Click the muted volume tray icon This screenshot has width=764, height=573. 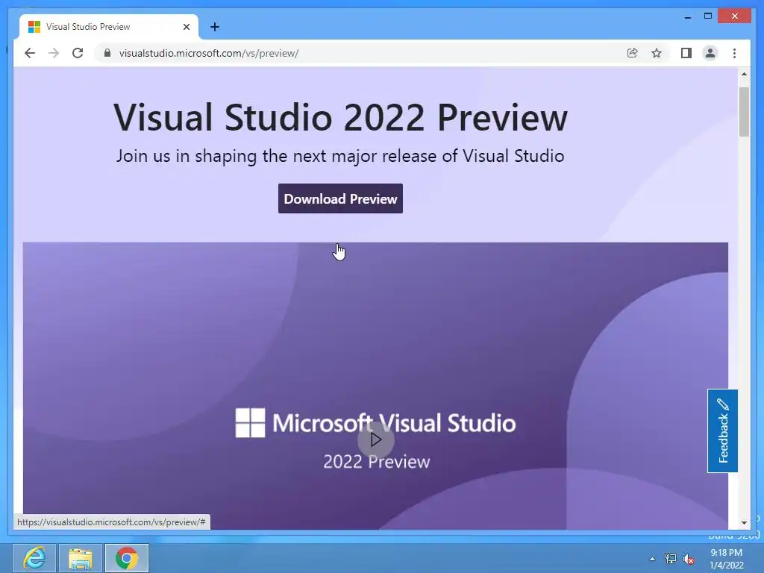689,559
